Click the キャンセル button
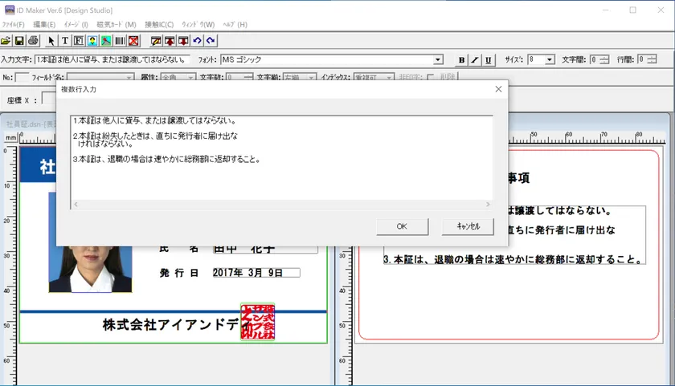 pyautogui.click(x=468, y=226)
